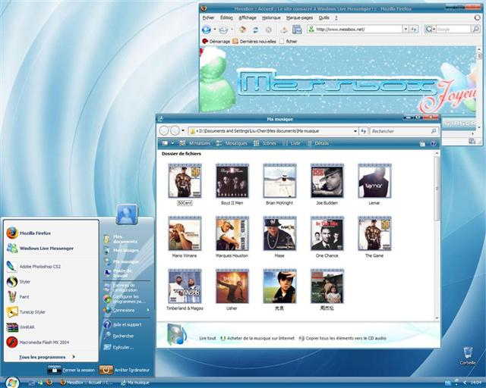The height and width of the screenshot is (388, 486).
Task: Select the Timberland & Magoo folder
Action: tap(185, 289)
